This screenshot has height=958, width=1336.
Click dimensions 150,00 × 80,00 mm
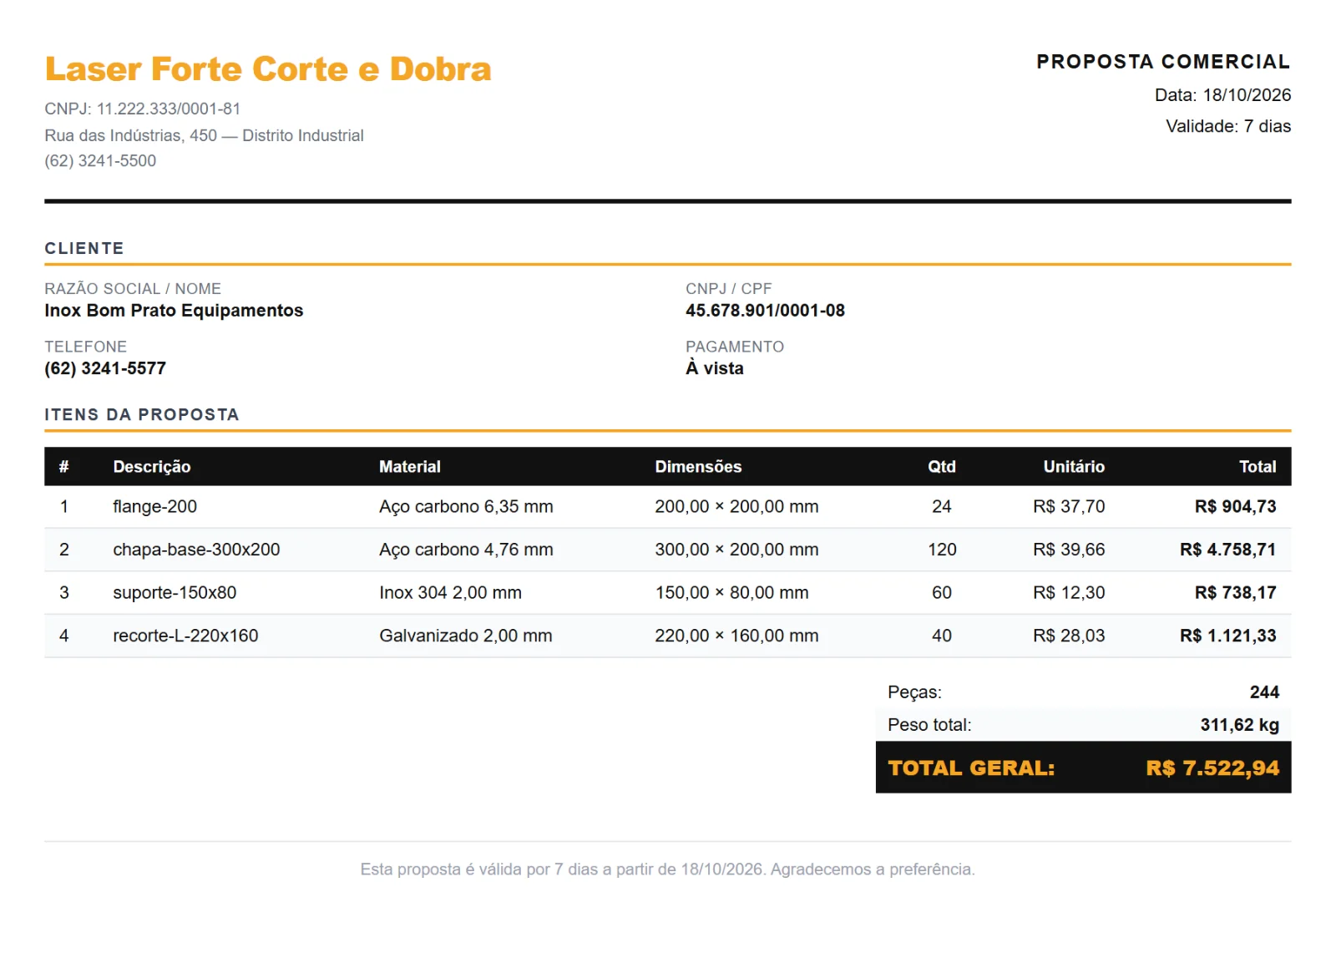coord(731,592)
